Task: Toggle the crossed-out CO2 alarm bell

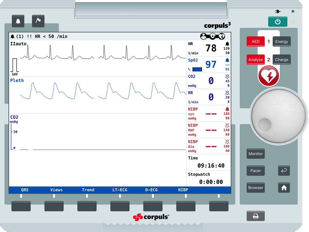Action: (x=227, y=77)
